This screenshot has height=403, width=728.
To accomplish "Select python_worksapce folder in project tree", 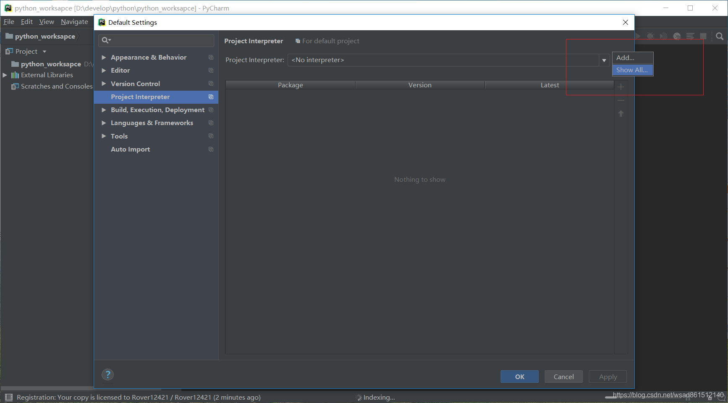I will pos(51,64).
